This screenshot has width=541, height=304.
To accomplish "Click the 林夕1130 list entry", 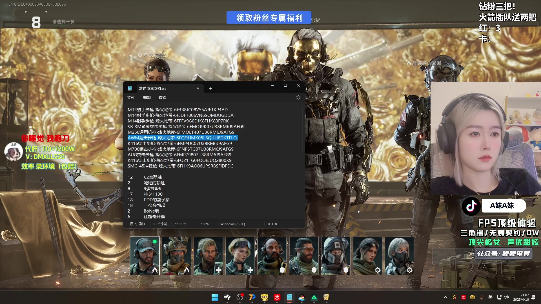I will coord(153,194).
